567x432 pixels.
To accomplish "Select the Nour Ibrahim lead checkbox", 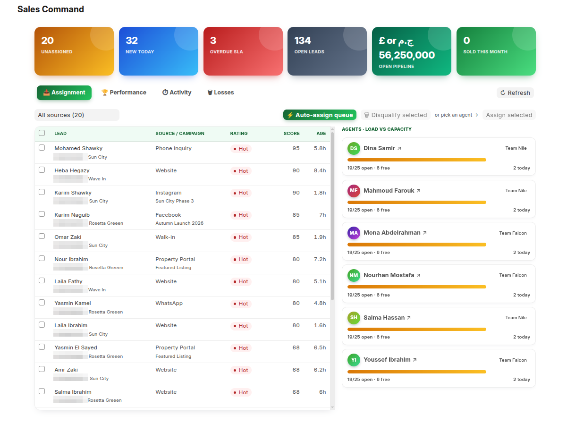I will tap(42, 258).
